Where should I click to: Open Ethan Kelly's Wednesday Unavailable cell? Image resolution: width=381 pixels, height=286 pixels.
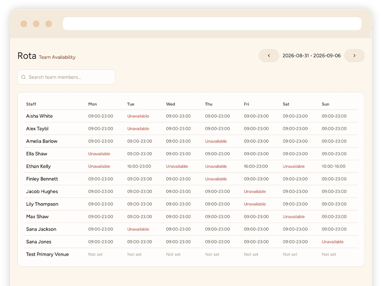pos(177,166)
